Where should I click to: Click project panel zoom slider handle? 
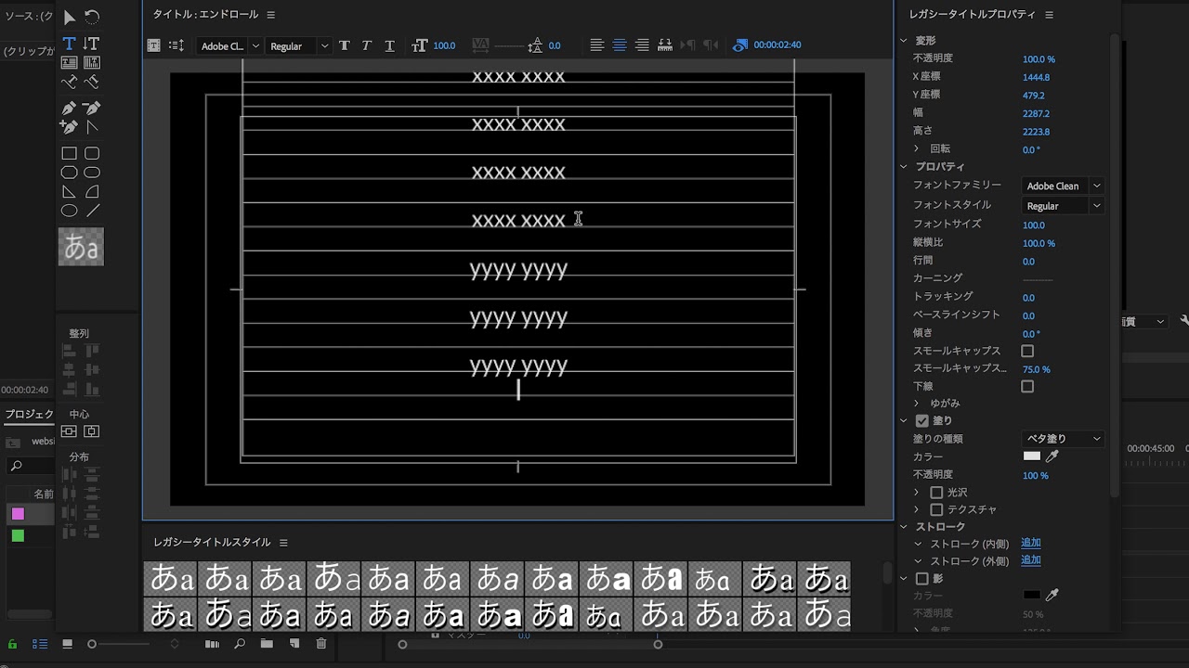[x=91, y=644]
